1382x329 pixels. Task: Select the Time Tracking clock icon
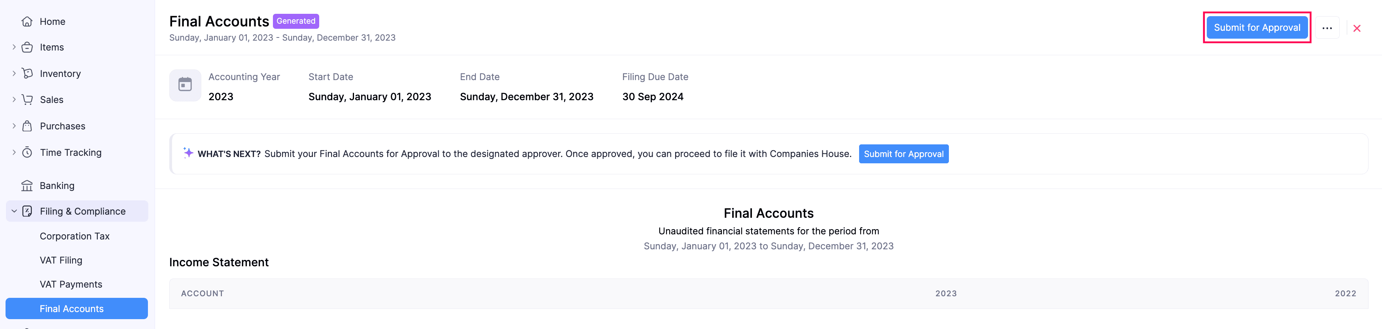pyautogui.click(x=27, y=152)
